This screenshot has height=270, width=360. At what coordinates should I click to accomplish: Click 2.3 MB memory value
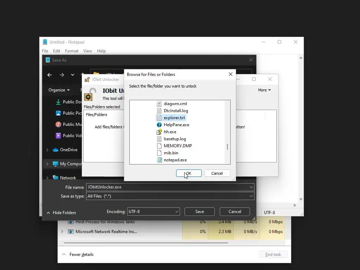[x=225, y=232]
